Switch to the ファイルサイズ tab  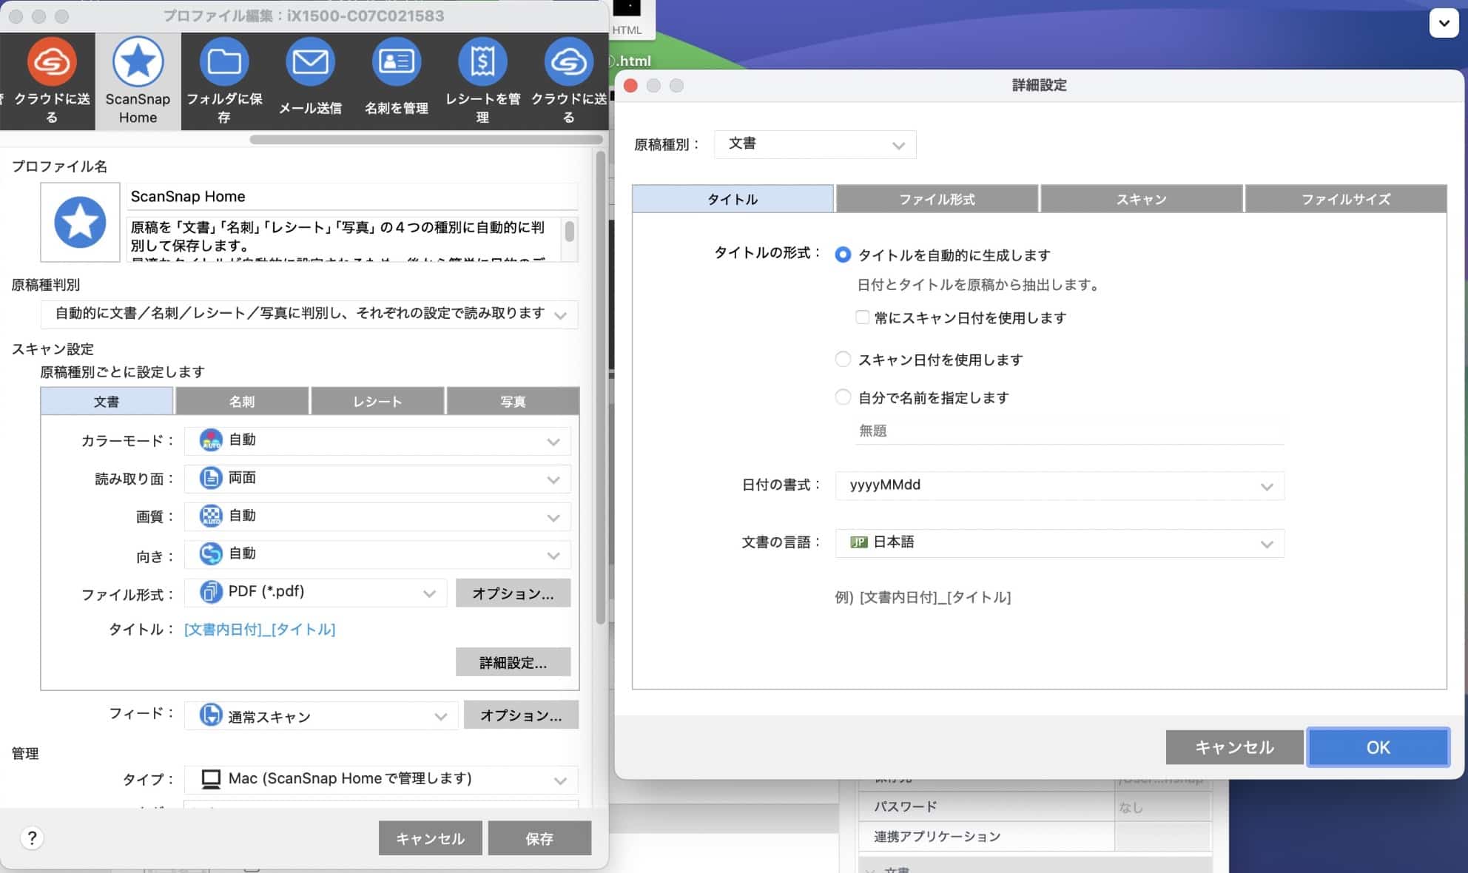click(1346, 199)
